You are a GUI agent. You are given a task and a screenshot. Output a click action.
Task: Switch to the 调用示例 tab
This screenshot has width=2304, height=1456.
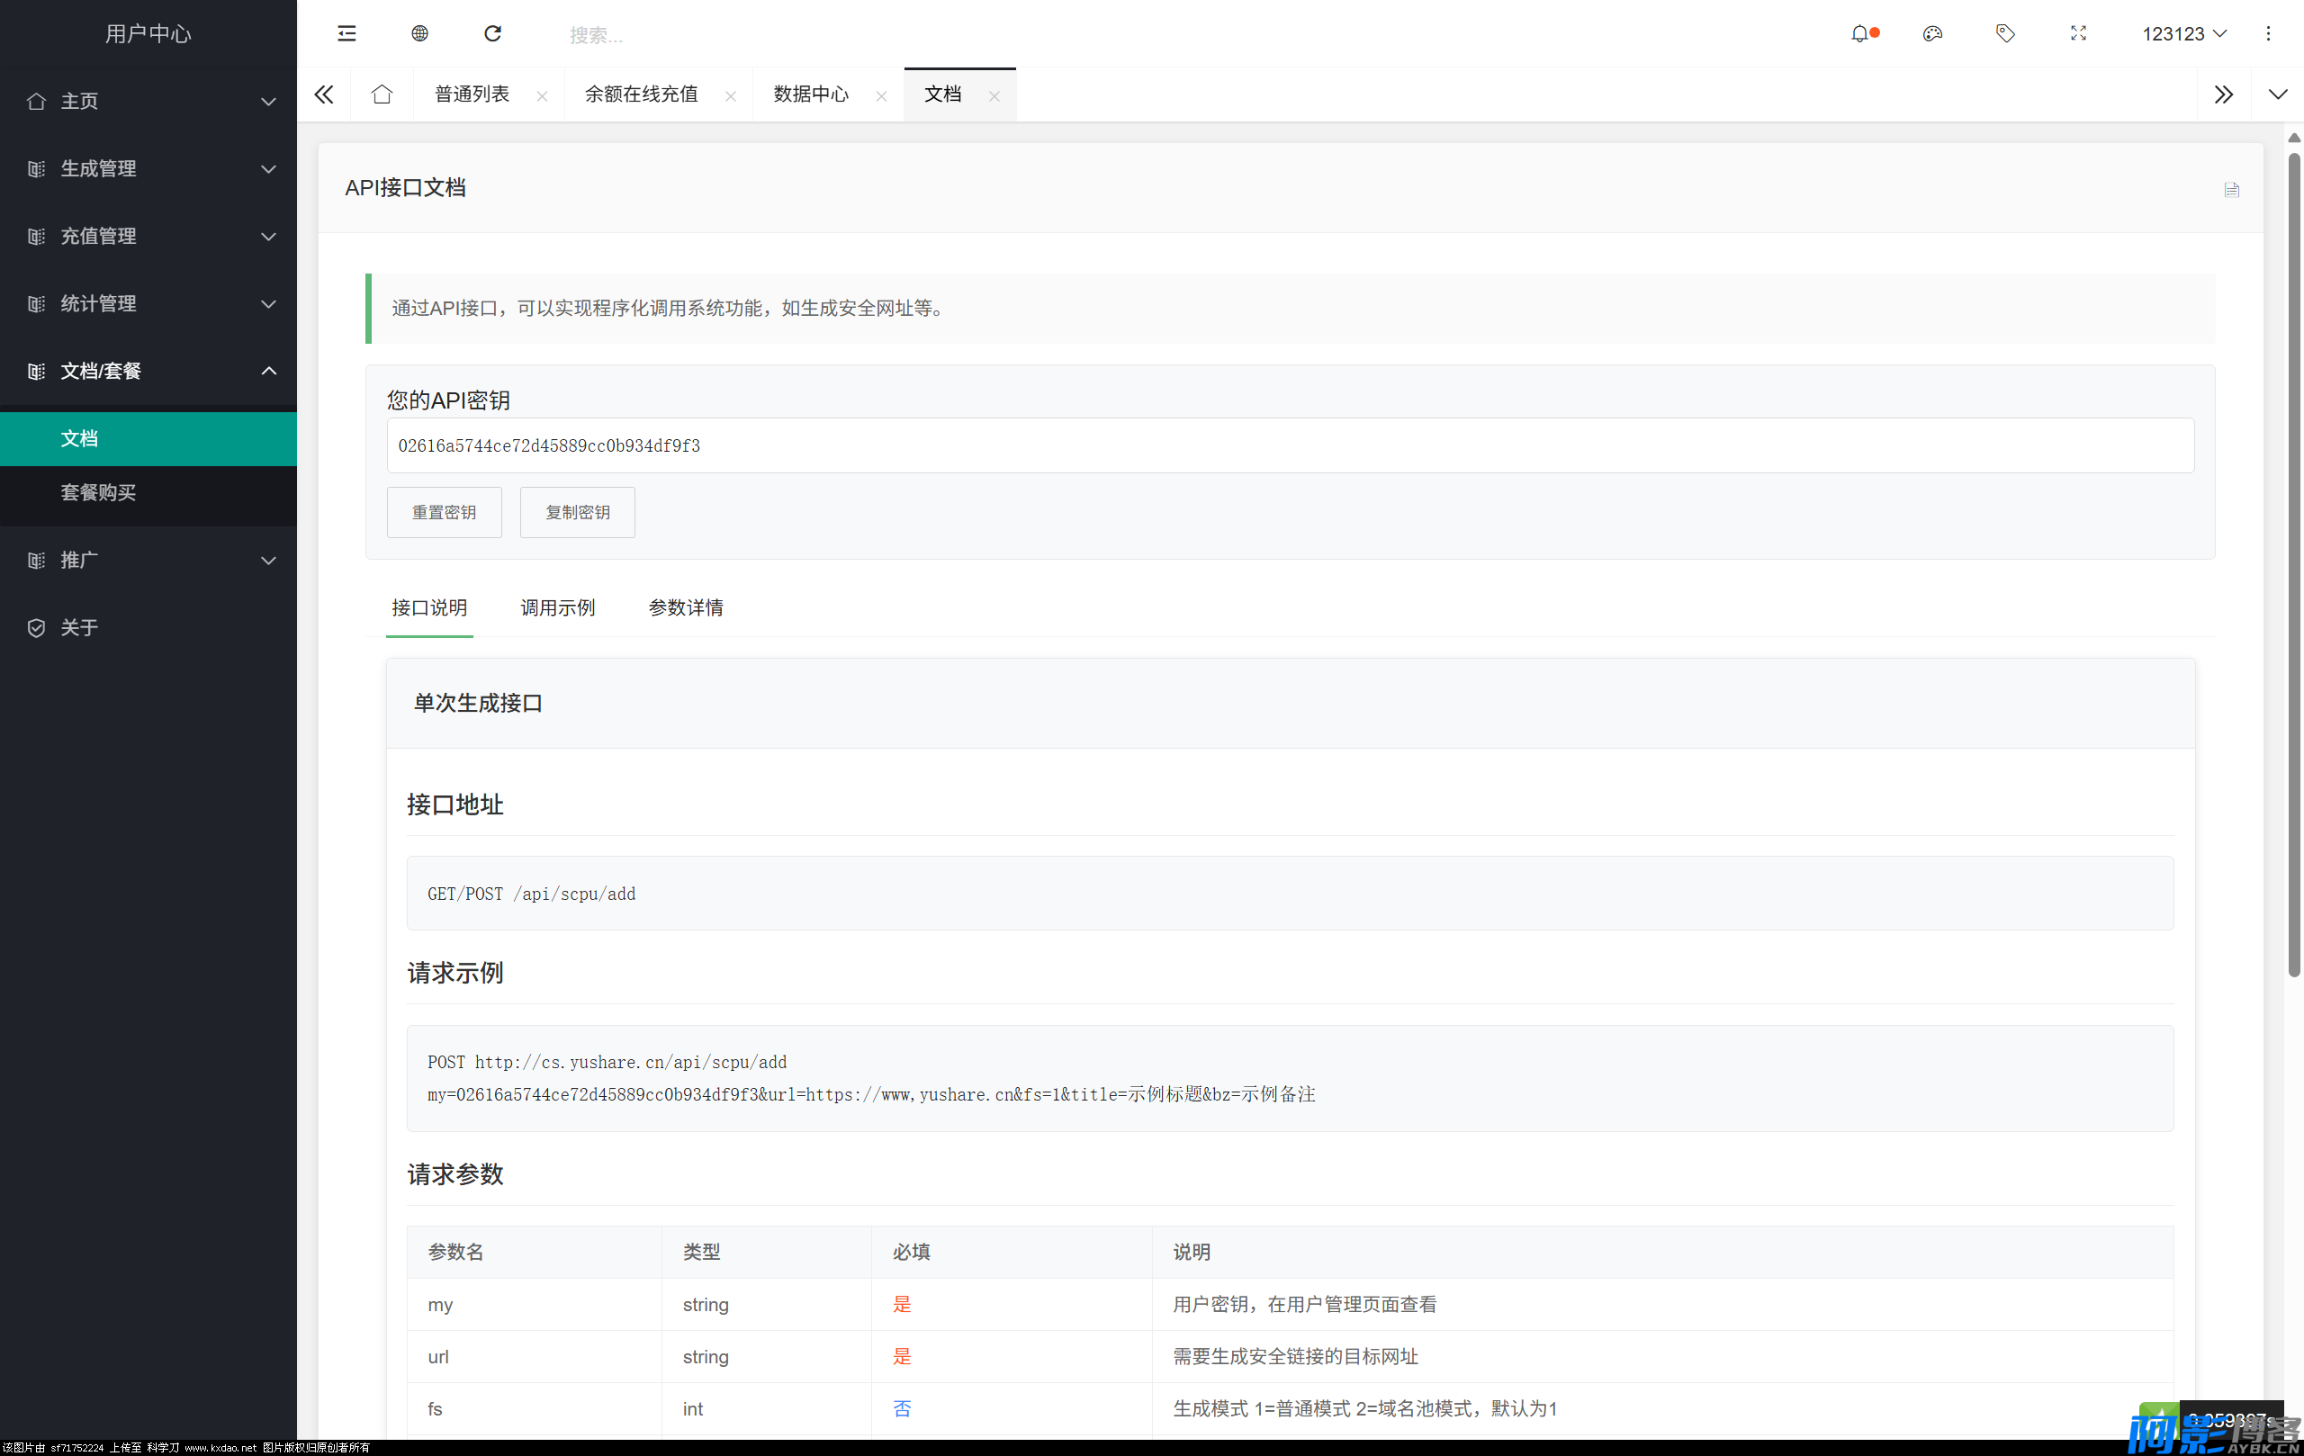click(557, 607)
